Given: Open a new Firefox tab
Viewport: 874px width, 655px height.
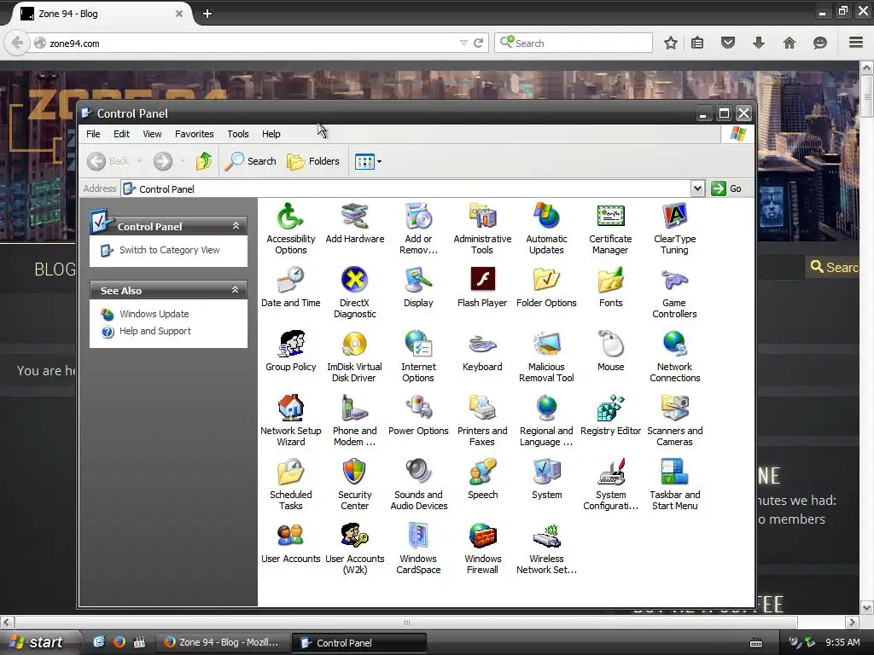Looking at the screenshot, I should click(x=207, y=14).
